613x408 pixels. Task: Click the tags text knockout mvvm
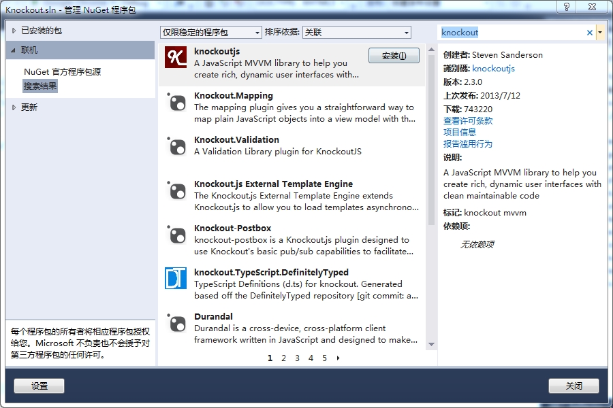pyautogui.click(x=495, y=213)
